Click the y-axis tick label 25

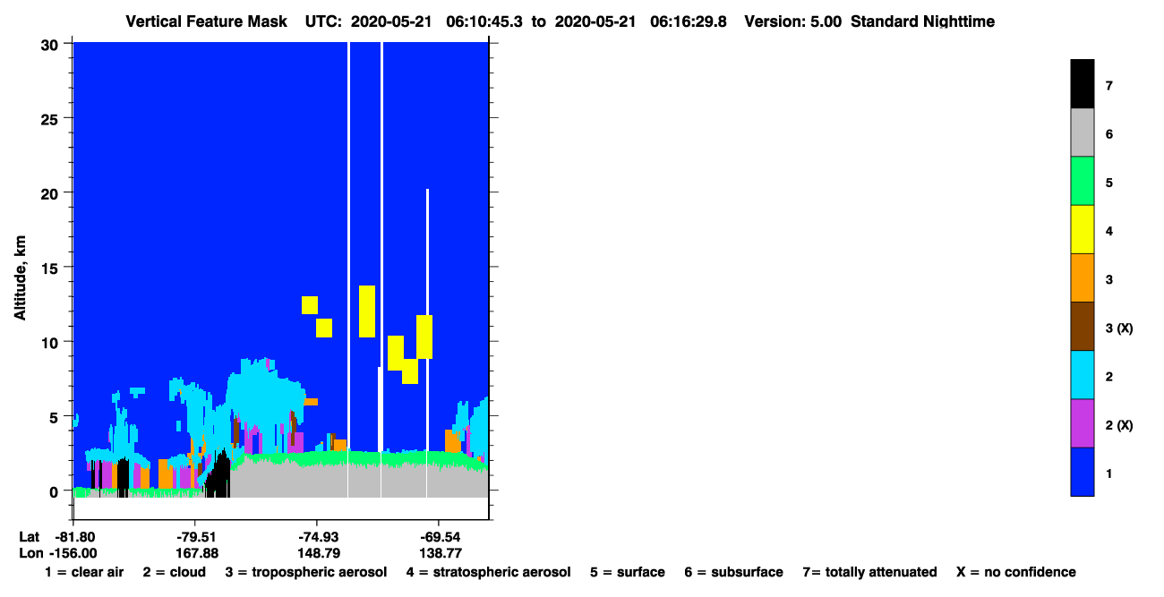point(51,118)
